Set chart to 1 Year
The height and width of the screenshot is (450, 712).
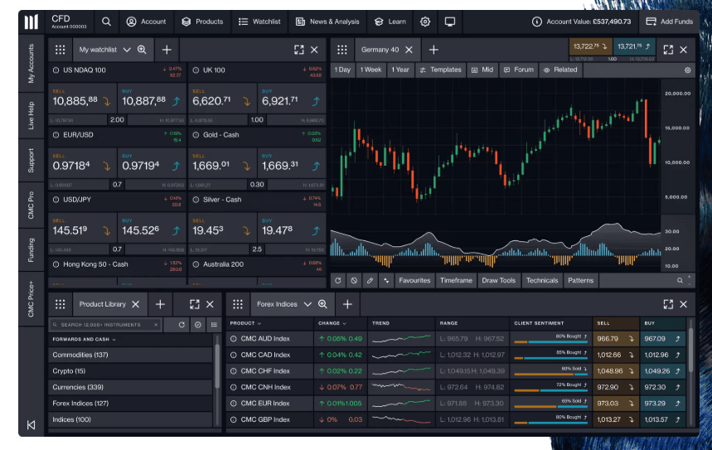click(400, 70)
